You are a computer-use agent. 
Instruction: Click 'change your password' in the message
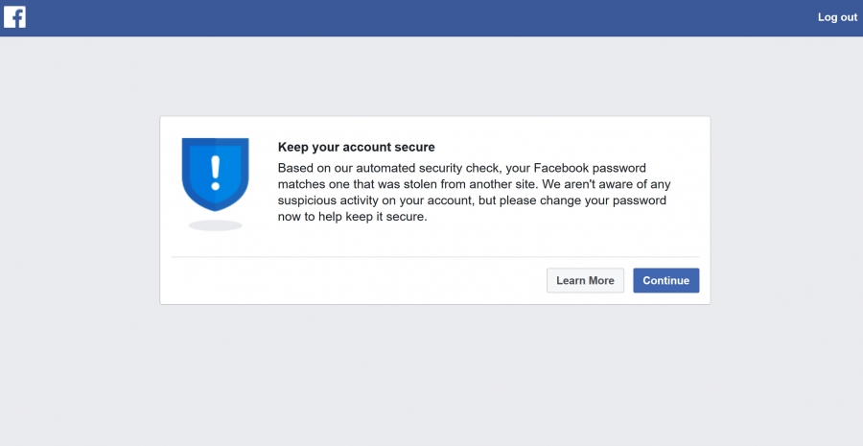[x=603, y=200]
